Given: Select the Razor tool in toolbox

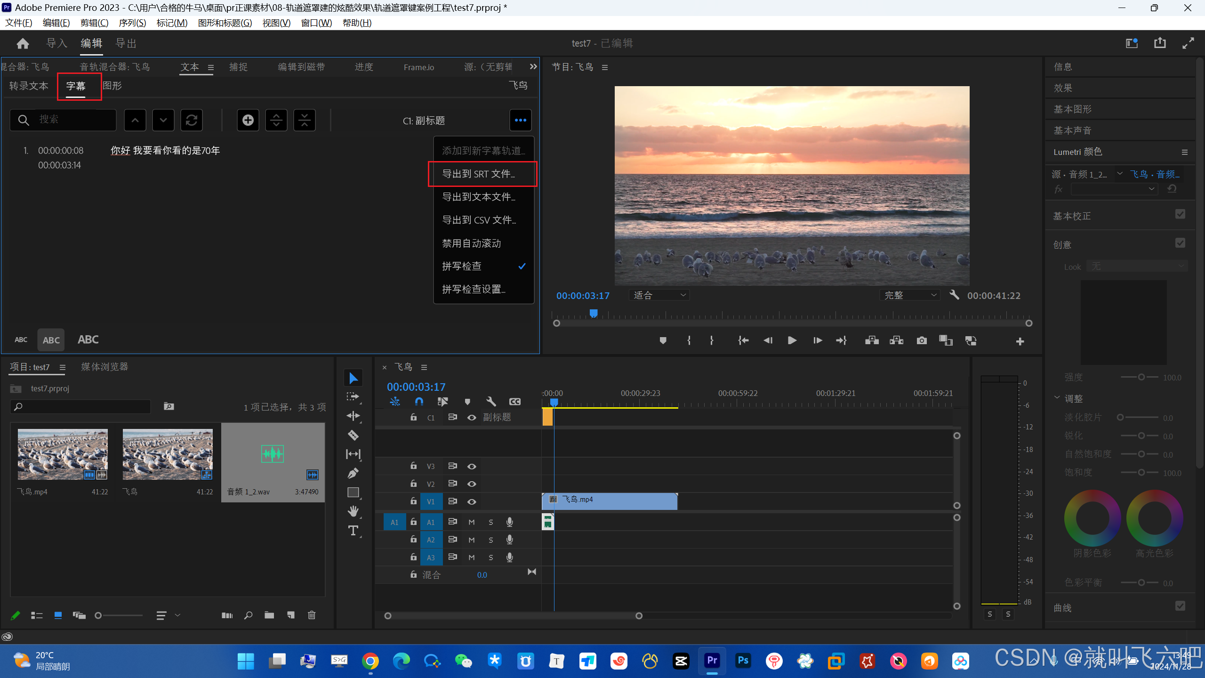Looking at the screenshot, I should (353, 435).
